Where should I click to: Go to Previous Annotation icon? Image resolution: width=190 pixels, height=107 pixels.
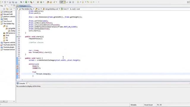point(83,2)
